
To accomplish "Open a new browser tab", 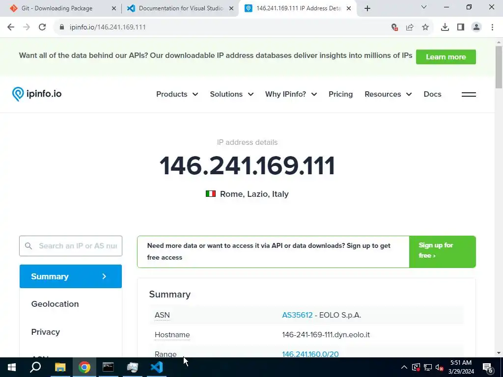I will tap(367, 8).
